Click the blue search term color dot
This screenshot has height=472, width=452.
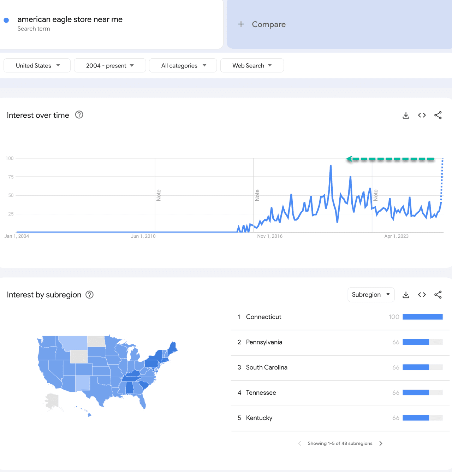(x=6, y=20)
